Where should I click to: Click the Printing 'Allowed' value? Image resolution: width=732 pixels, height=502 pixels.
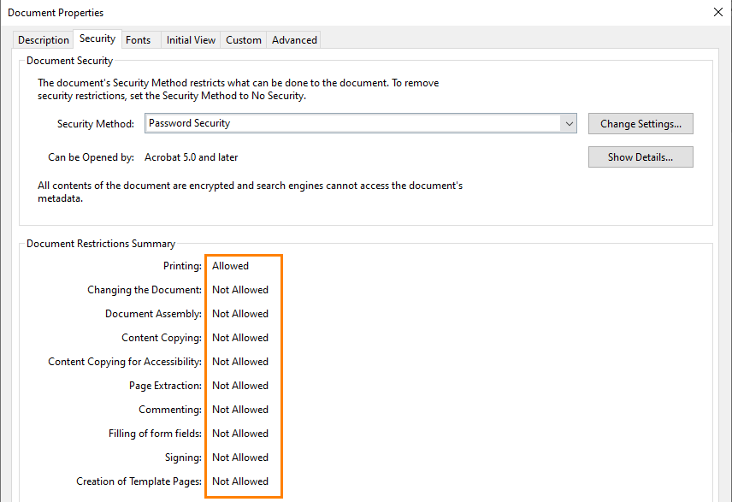tap(231, 266)
